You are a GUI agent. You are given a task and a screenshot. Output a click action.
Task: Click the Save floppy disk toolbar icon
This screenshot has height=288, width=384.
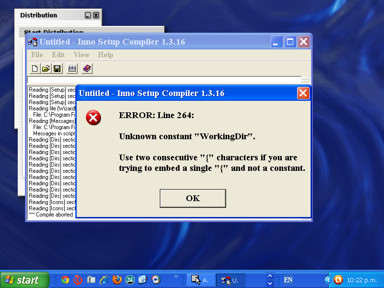57,69
